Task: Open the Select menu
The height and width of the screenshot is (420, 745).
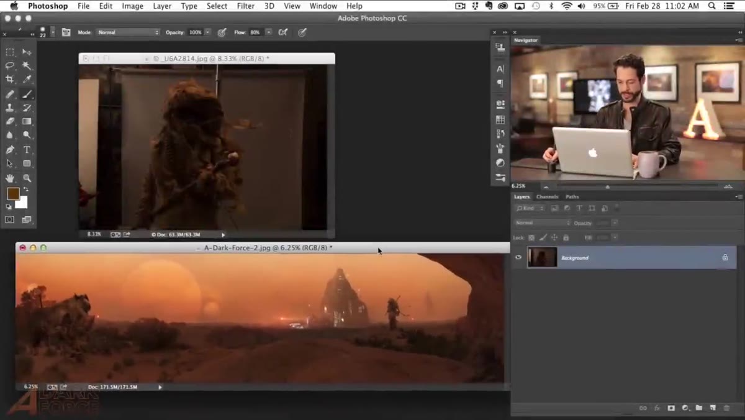Action: pos(217,6)
